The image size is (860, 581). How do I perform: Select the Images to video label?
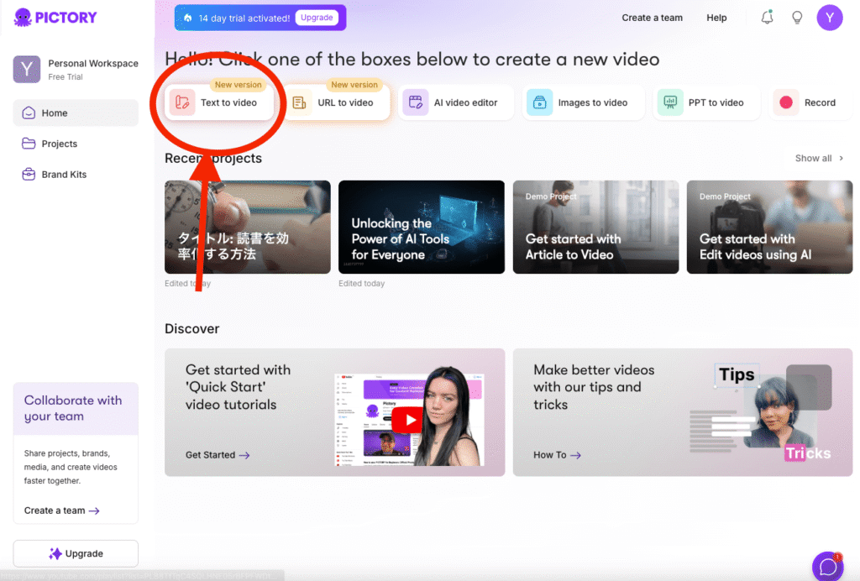click(593, 102)
